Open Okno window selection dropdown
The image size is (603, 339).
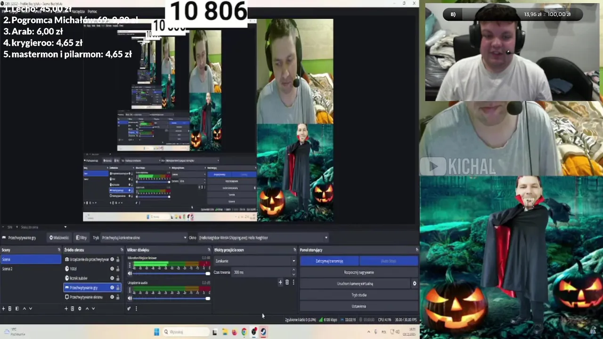pos(263,238)
